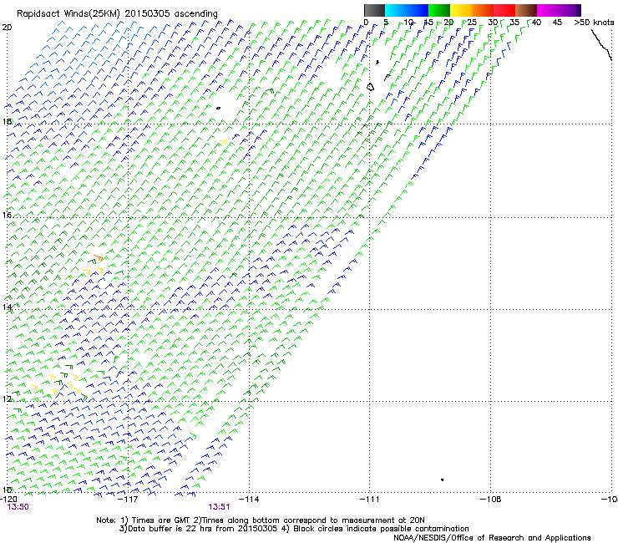Click the black dot near -109 longitude
Viewport: 618px width, 543px height.
[443, 480]
